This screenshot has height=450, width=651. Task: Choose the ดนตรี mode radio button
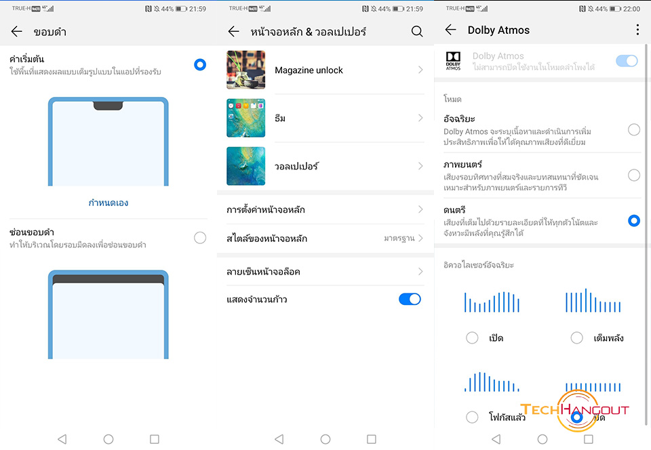pos(634,221)
